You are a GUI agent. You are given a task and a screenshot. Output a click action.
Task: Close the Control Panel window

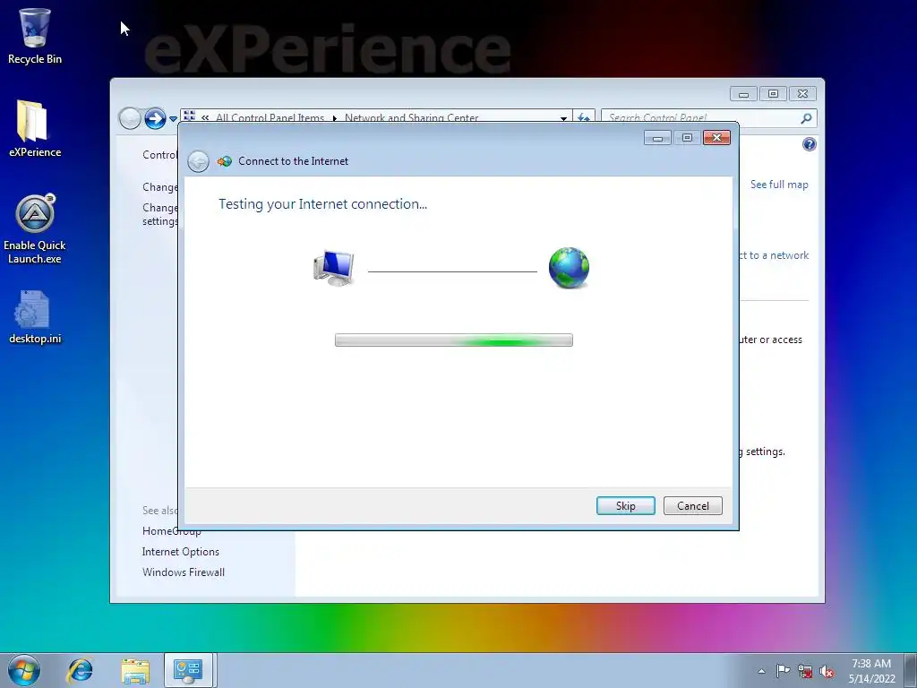803,94
